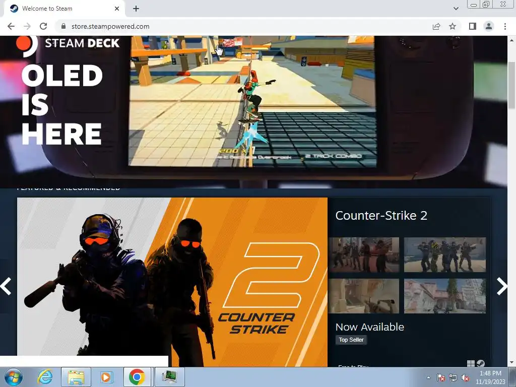516x387 pixels.
Task: Open the Chrome side panel
Action: (x=473, y=26)
